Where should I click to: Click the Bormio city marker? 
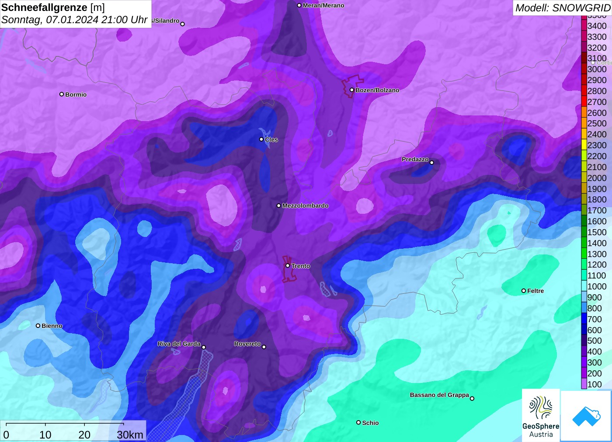click(62, 94)
